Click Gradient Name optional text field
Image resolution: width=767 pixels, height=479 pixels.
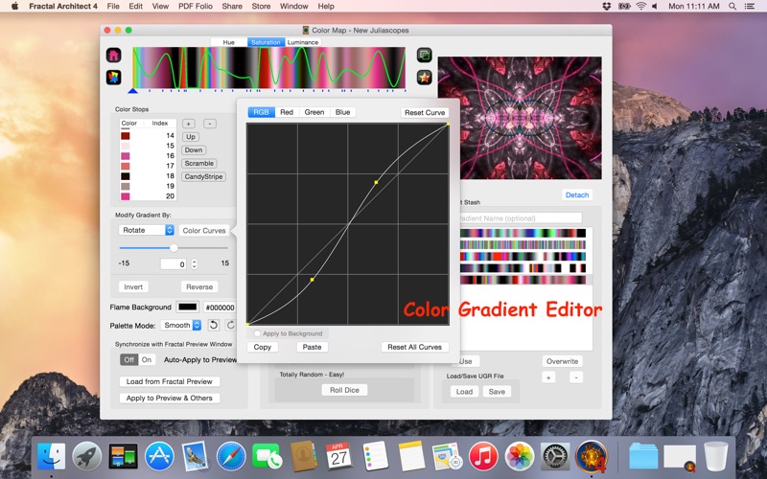pyautogui.click(x=520, y=218)
